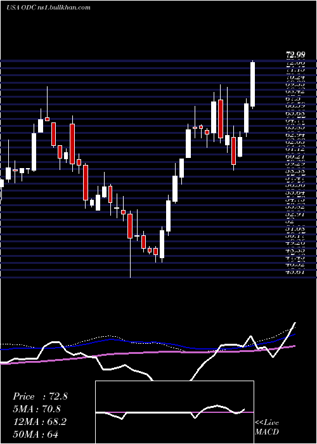This screenshot has width=317, height=444.
Task: Click the 62.94 price axis label
Action: tap(295, 134)
